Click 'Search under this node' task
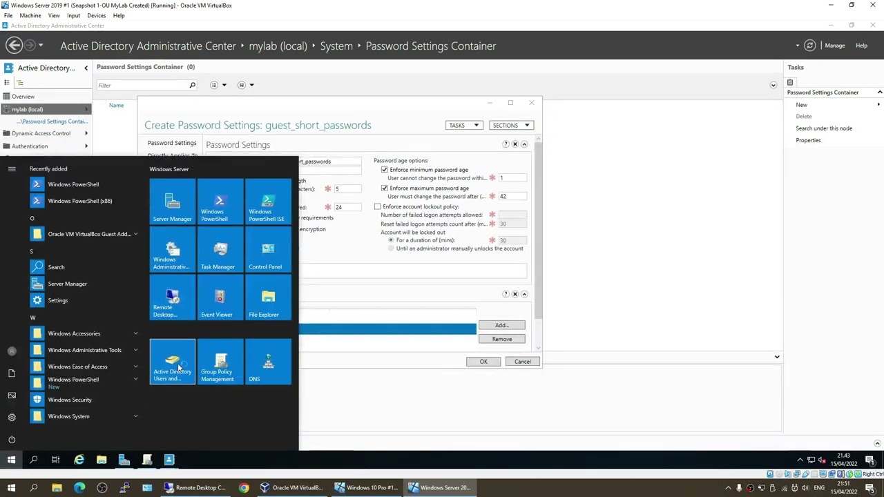The width and height of the screenshot is (884, 497). [824, 128]
